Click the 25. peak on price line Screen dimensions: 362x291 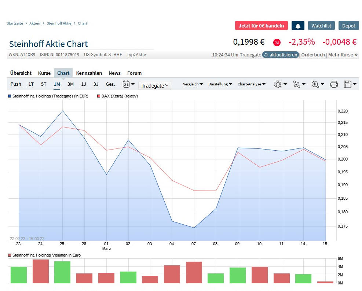tap(63, 111)
